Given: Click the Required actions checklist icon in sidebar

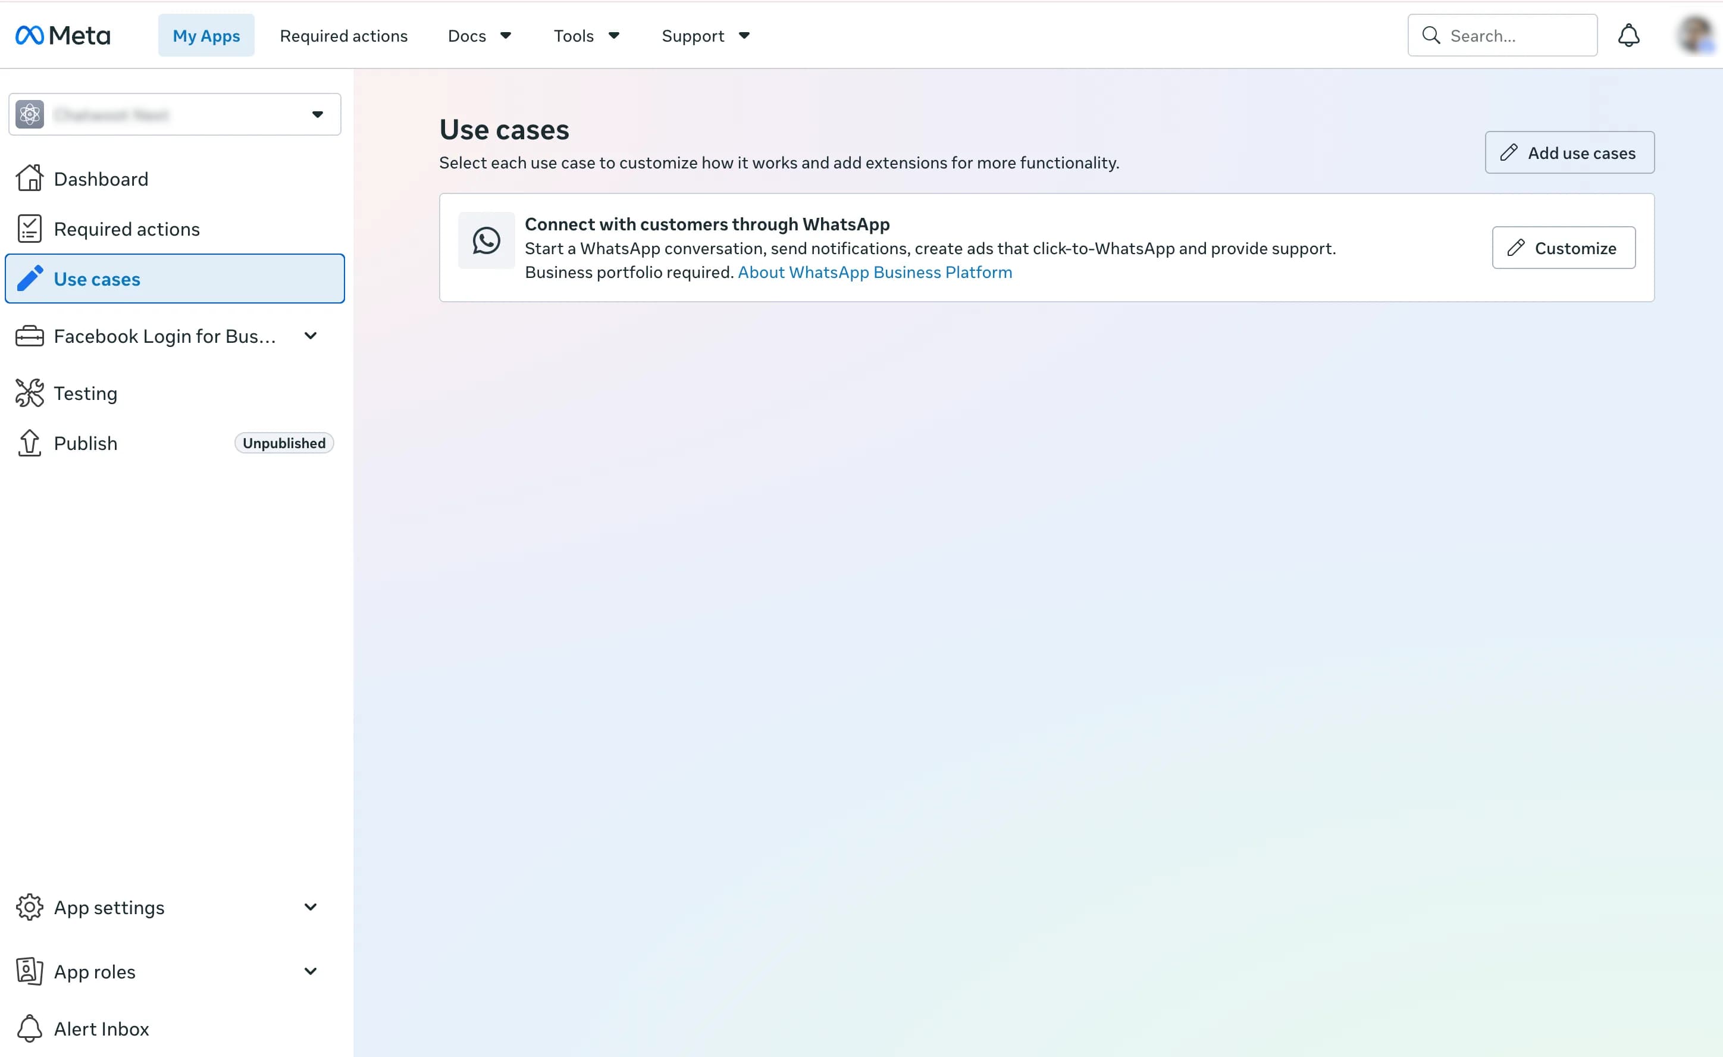Looking at the screenshot, I should 29,229.
